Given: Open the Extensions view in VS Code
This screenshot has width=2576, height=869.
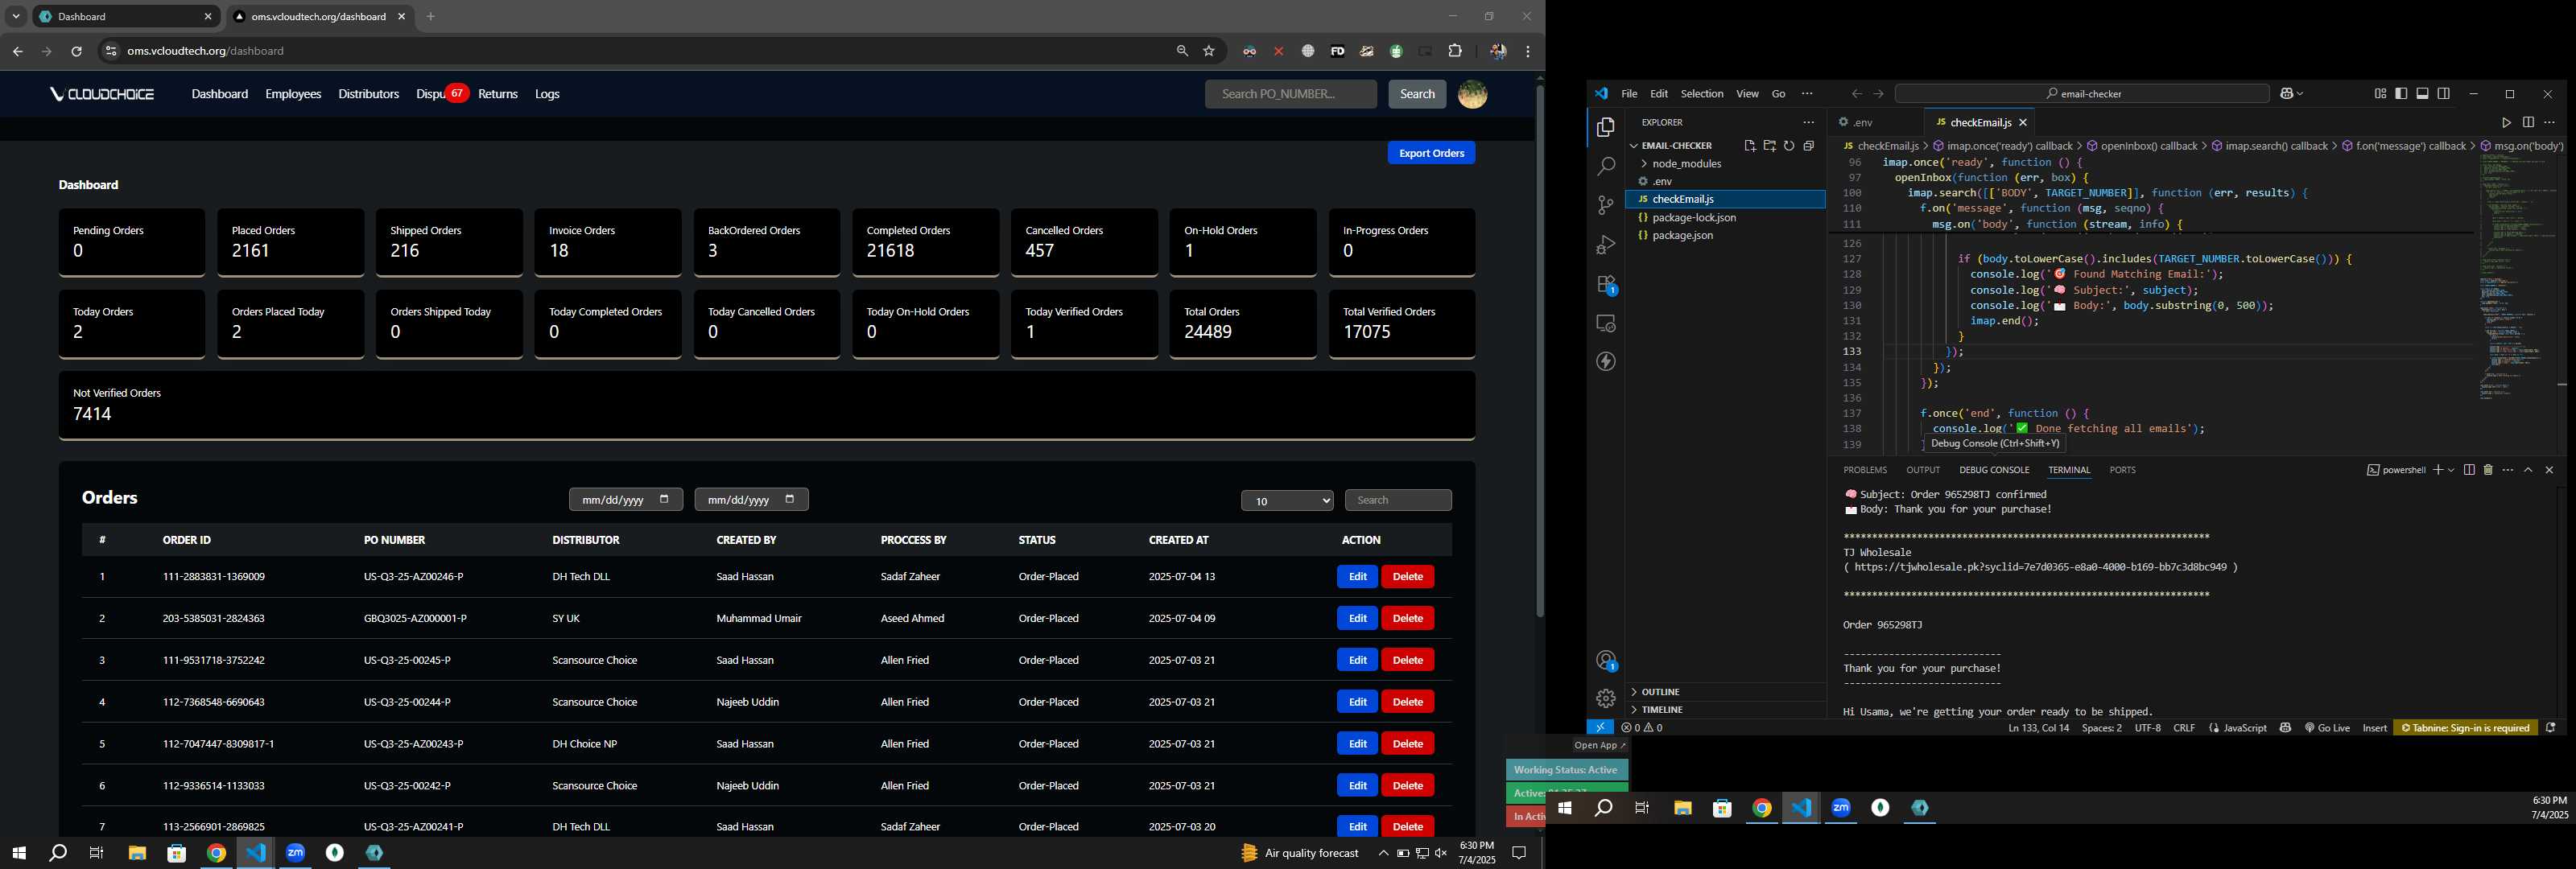Looking at the screenshot, I should click(x=1605, y=284).
